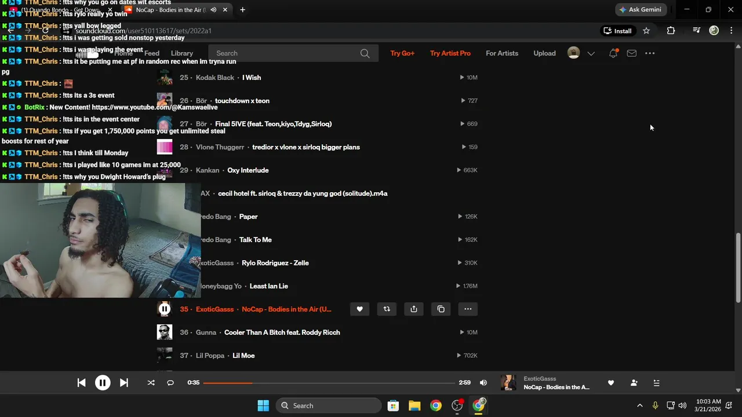Open the Feed tab

(x=152, y=53)
